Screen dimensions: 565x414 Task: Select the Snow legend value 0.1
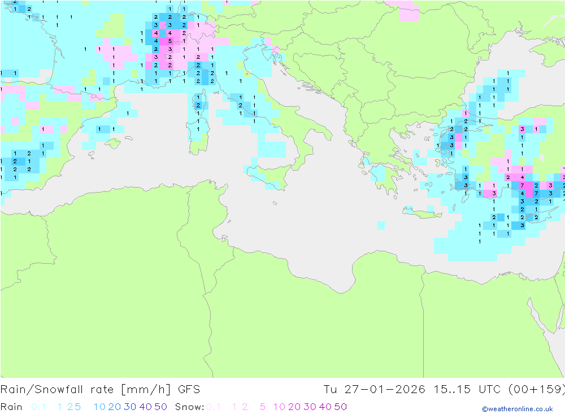(214, 407)
